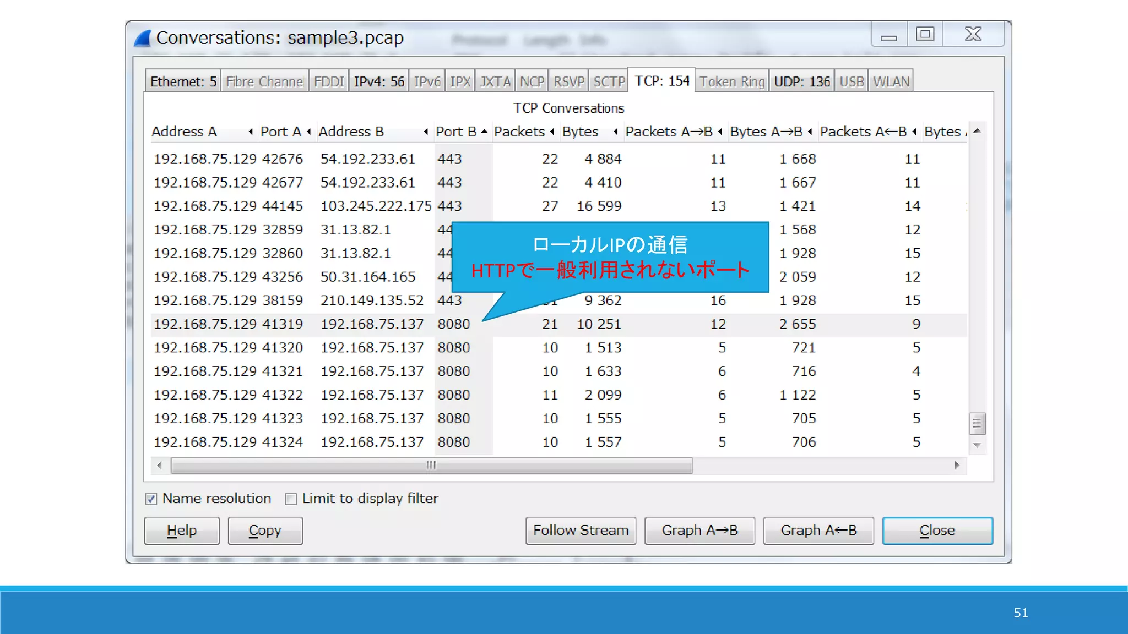Image resolution: width=1128 pixels, height=634 pixels.
Task: Select row with port A 41320
Action: click(x=558, y=348)
